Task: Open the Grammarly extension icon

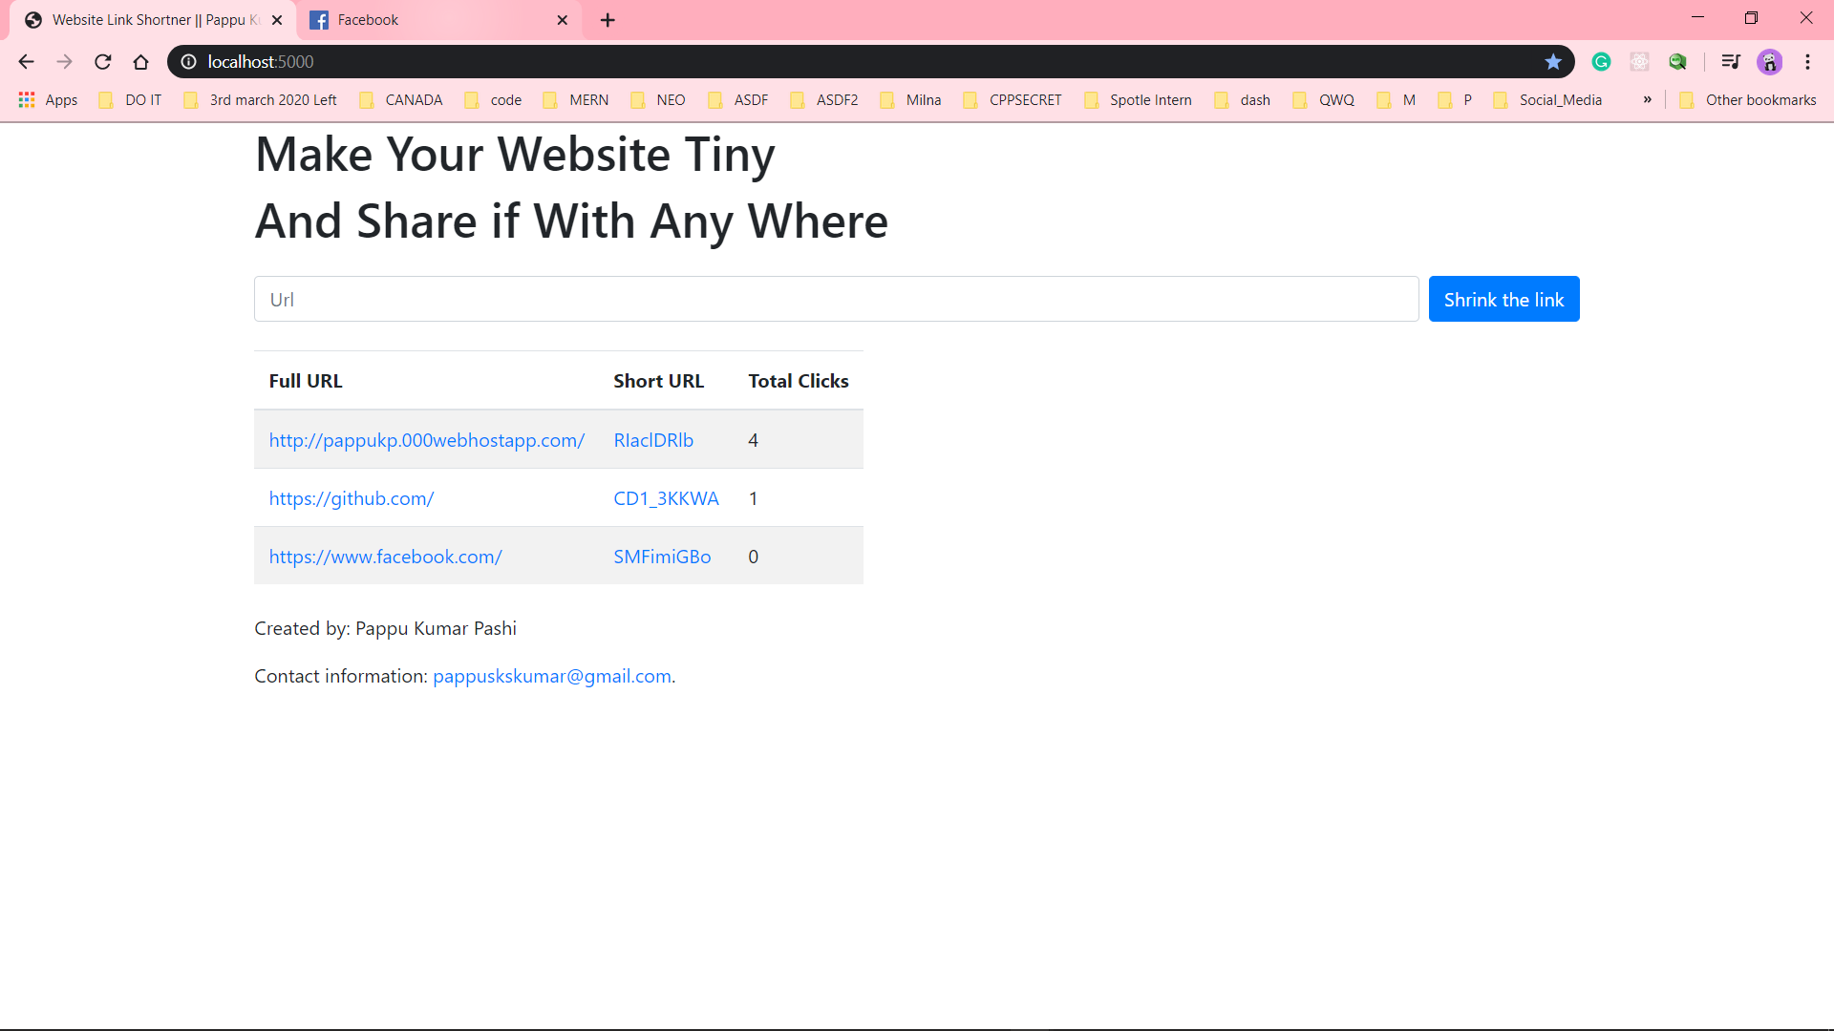Action: (x=1602, y=62)
